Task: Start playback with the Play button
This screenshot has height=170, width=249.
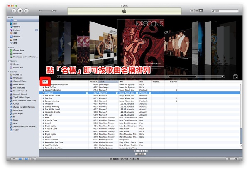Action: click(x=20, y=11)
